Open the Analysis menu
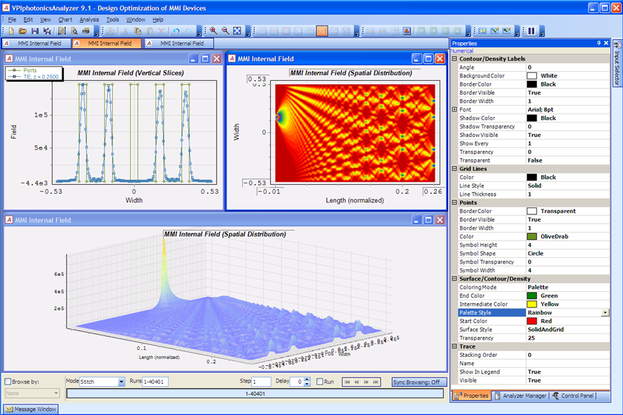Viewport: 623px width, 415px height. [89, 19]
